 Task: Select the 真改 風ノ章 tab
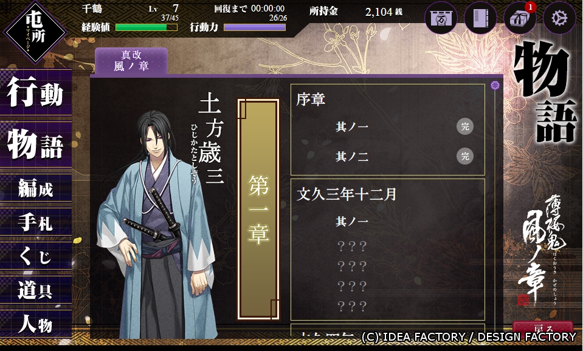point(131,61)
